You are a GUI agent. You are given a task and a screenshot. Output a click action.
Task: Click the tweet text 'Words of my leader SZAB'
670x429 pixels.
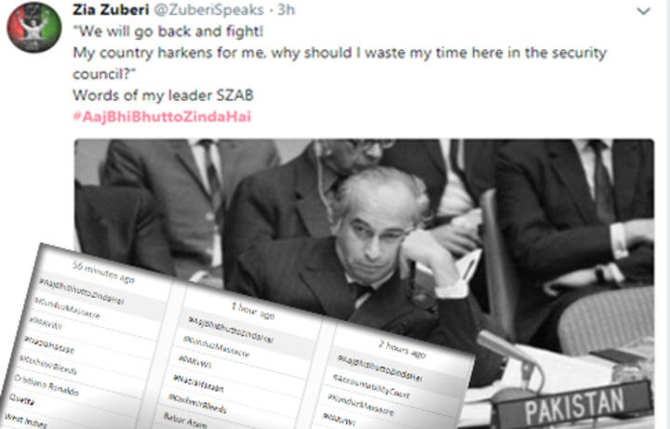click(163, 95)
